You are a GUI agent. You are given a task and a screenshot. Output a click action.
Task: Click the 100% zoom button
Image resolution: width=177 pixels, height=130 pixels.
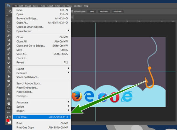click(x=92, y=11)
